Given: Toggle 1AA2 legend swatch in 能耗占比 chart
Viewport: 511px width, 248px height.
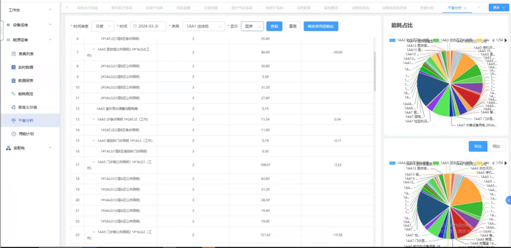Looking at the screenshot, I should pos(392,40).
